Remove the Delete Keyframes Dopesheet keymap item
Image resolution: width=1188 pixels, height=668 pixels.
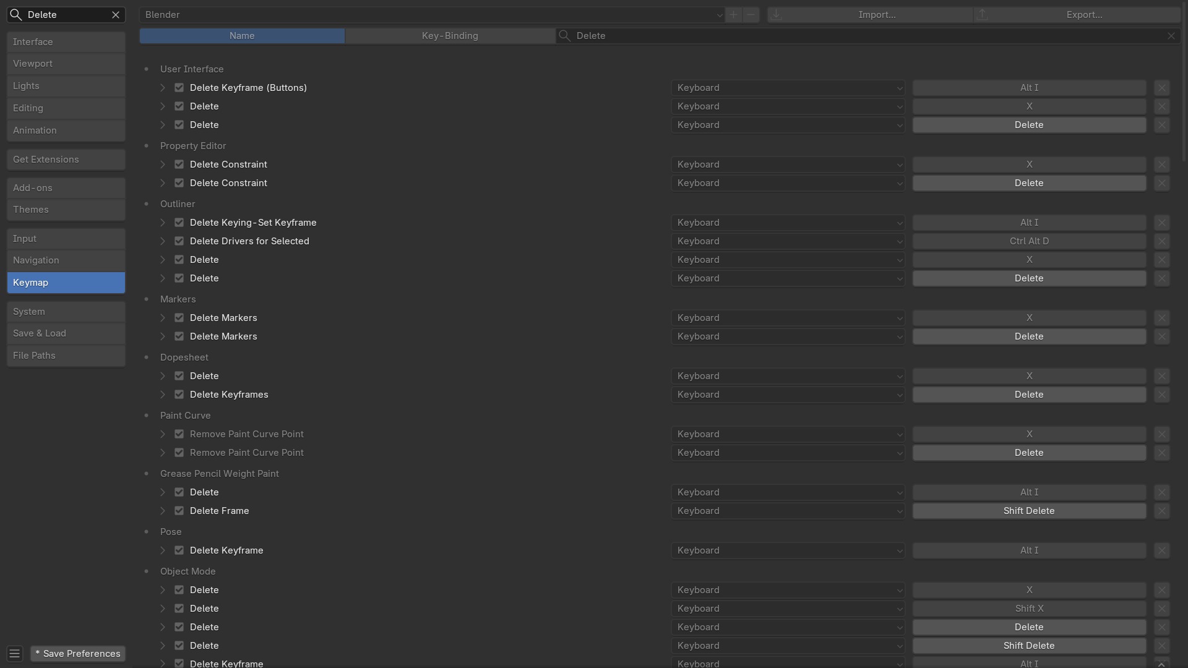pyautogui.click(x=1161, y=395)
